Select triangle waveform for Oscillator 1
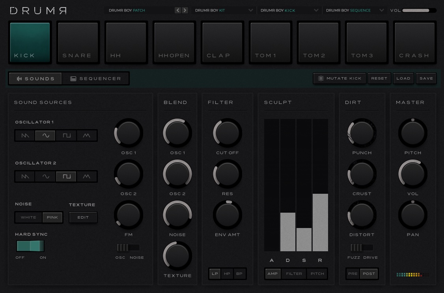The width and height of the screenshot is (444, 293). click(87, 135)
